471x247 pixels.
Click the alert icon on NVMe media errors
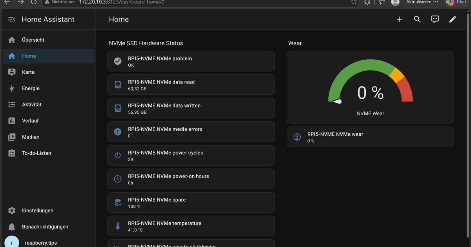[x=118, y=132]
